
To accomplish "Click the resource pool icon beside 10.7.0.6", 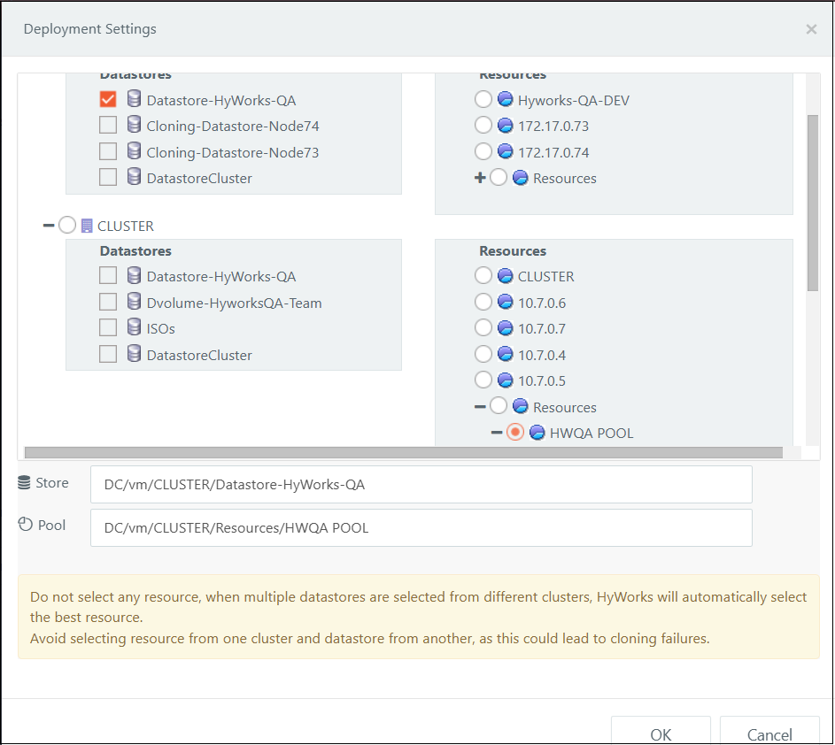I will pyautogui.click(x=505, y=302).
